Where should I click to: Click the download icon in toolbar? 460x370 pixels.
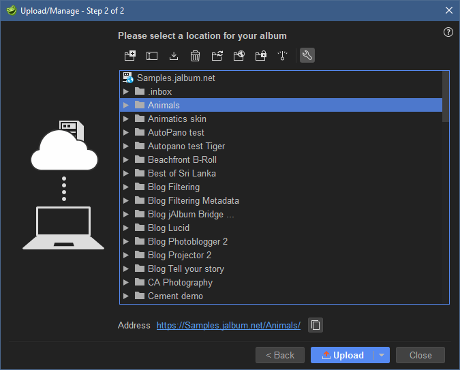tap(174, 56)
